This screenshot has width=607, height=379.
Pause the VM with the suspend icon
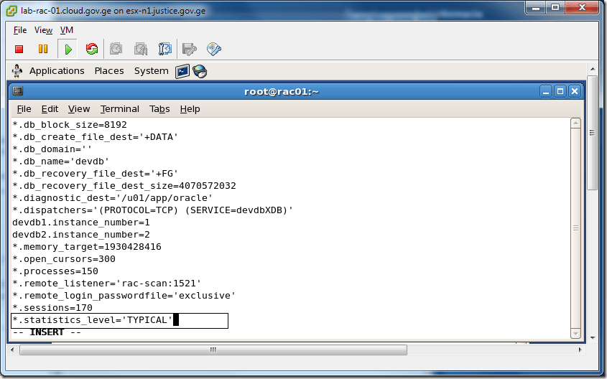point(43,49)
